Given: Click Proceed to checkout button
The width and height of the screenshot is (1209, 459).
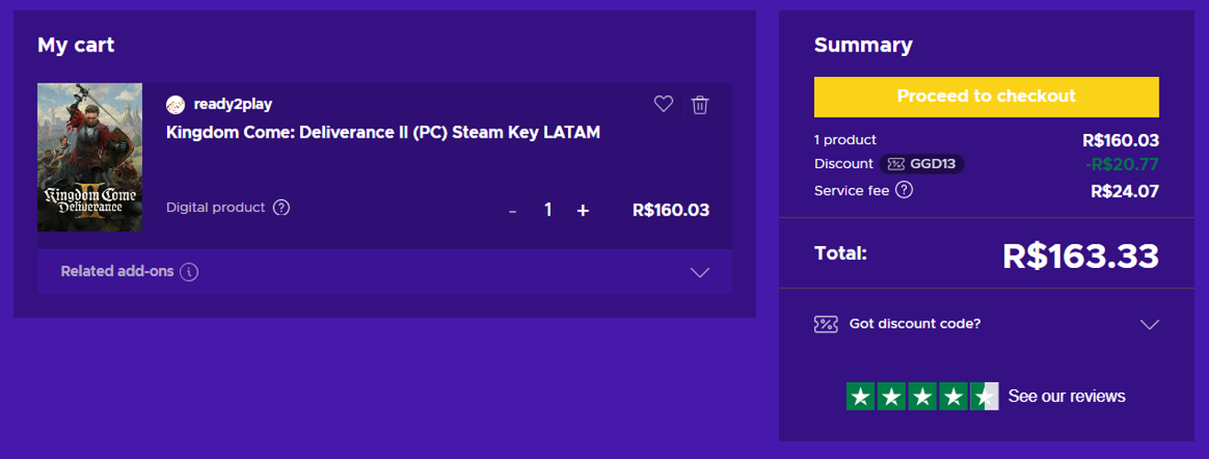Looking at the screenshot, I should point(986,96).
